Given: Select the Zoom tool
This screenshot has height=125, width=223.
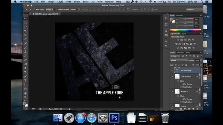Looking at the screenshot, I should (25, 97).
